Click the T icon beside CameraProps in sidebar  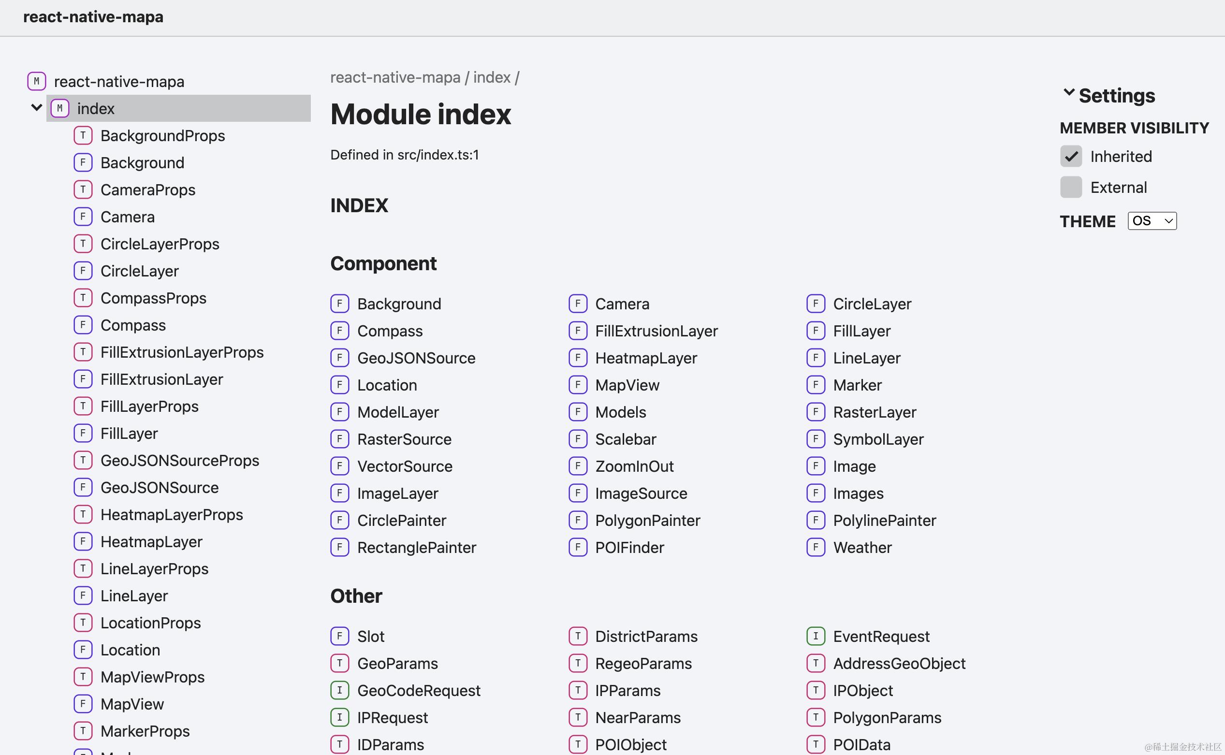point(83,189)
